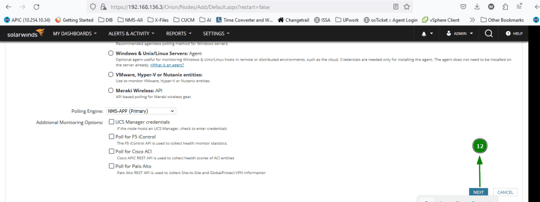Open the Polling Engine dropdown

tap(141, 111)
